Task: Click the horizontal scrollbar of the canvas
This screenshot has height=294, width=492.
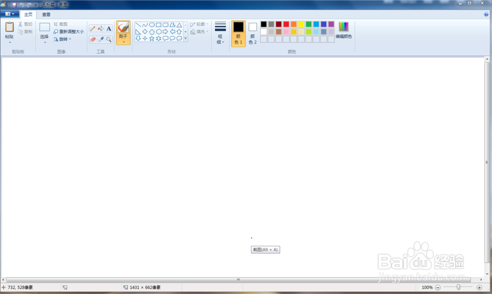Action: (x=239, y=280)
